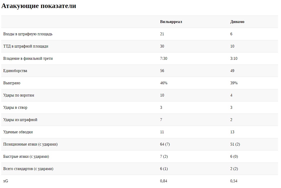Click "Быстрые атаки (с ударами)" label
This screenshot has width=281, height=188.
pos(26,156)
